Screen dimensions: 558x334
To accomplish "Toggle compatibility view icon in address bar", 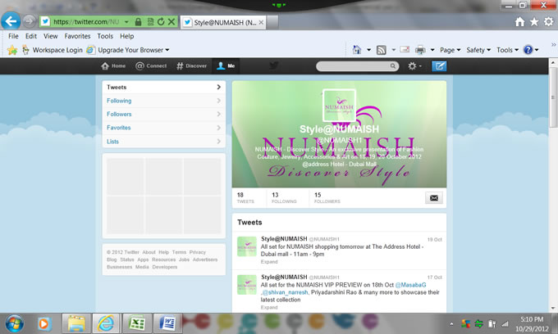I will 150,21.
